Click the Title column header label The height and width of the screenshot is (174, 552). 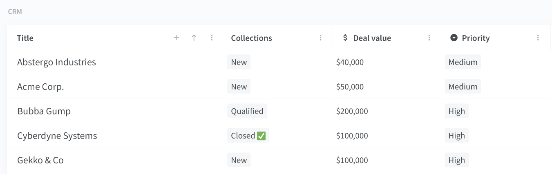25,38
